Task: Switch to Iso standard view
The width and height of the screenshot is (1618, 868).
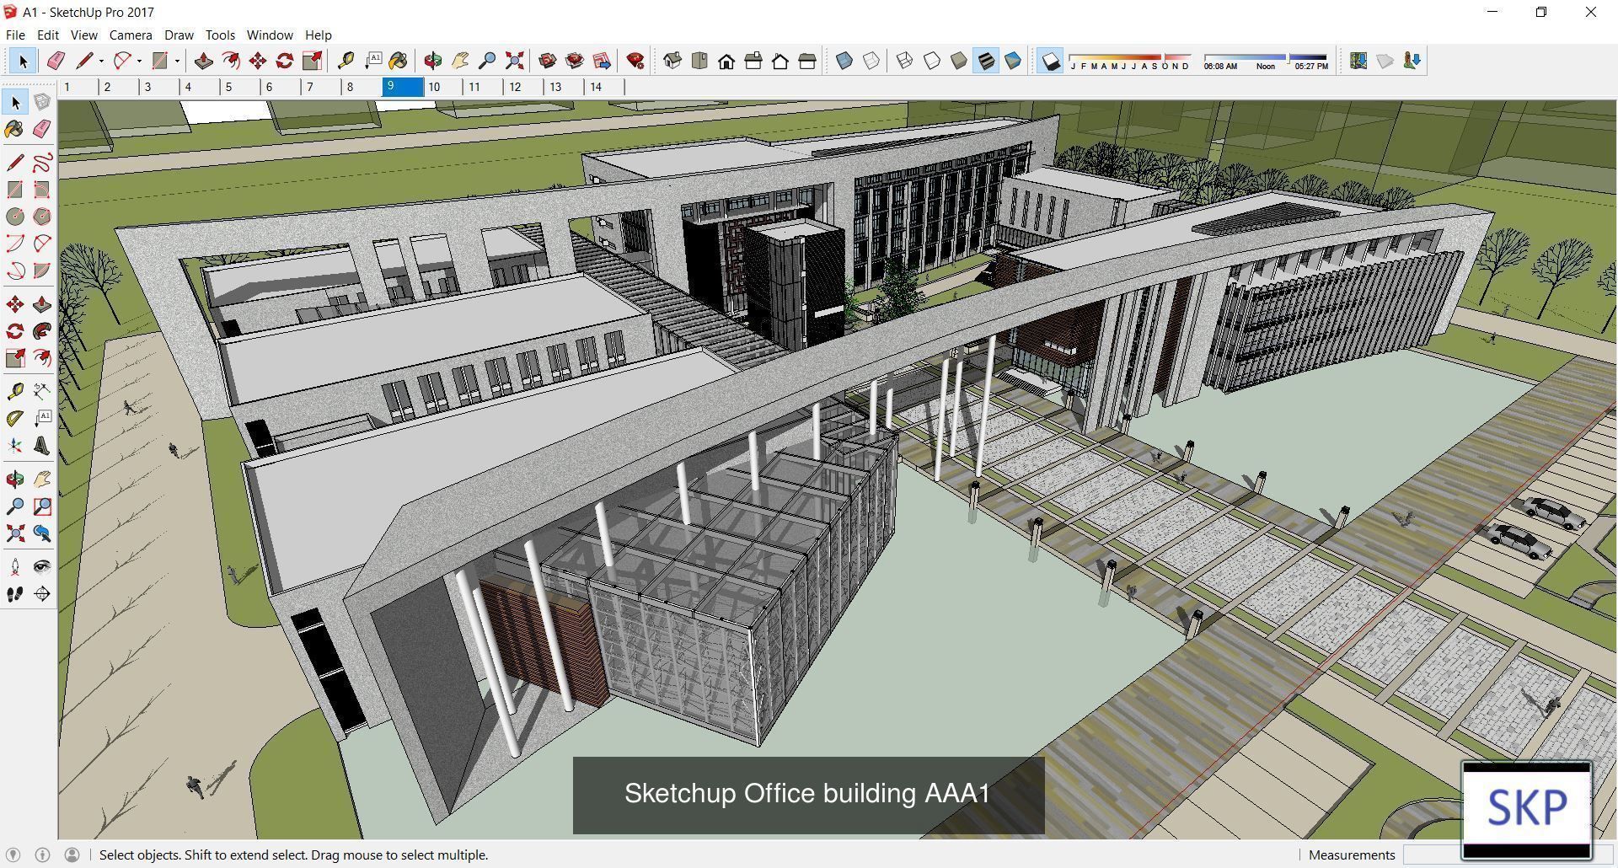Action: point(672,61)
